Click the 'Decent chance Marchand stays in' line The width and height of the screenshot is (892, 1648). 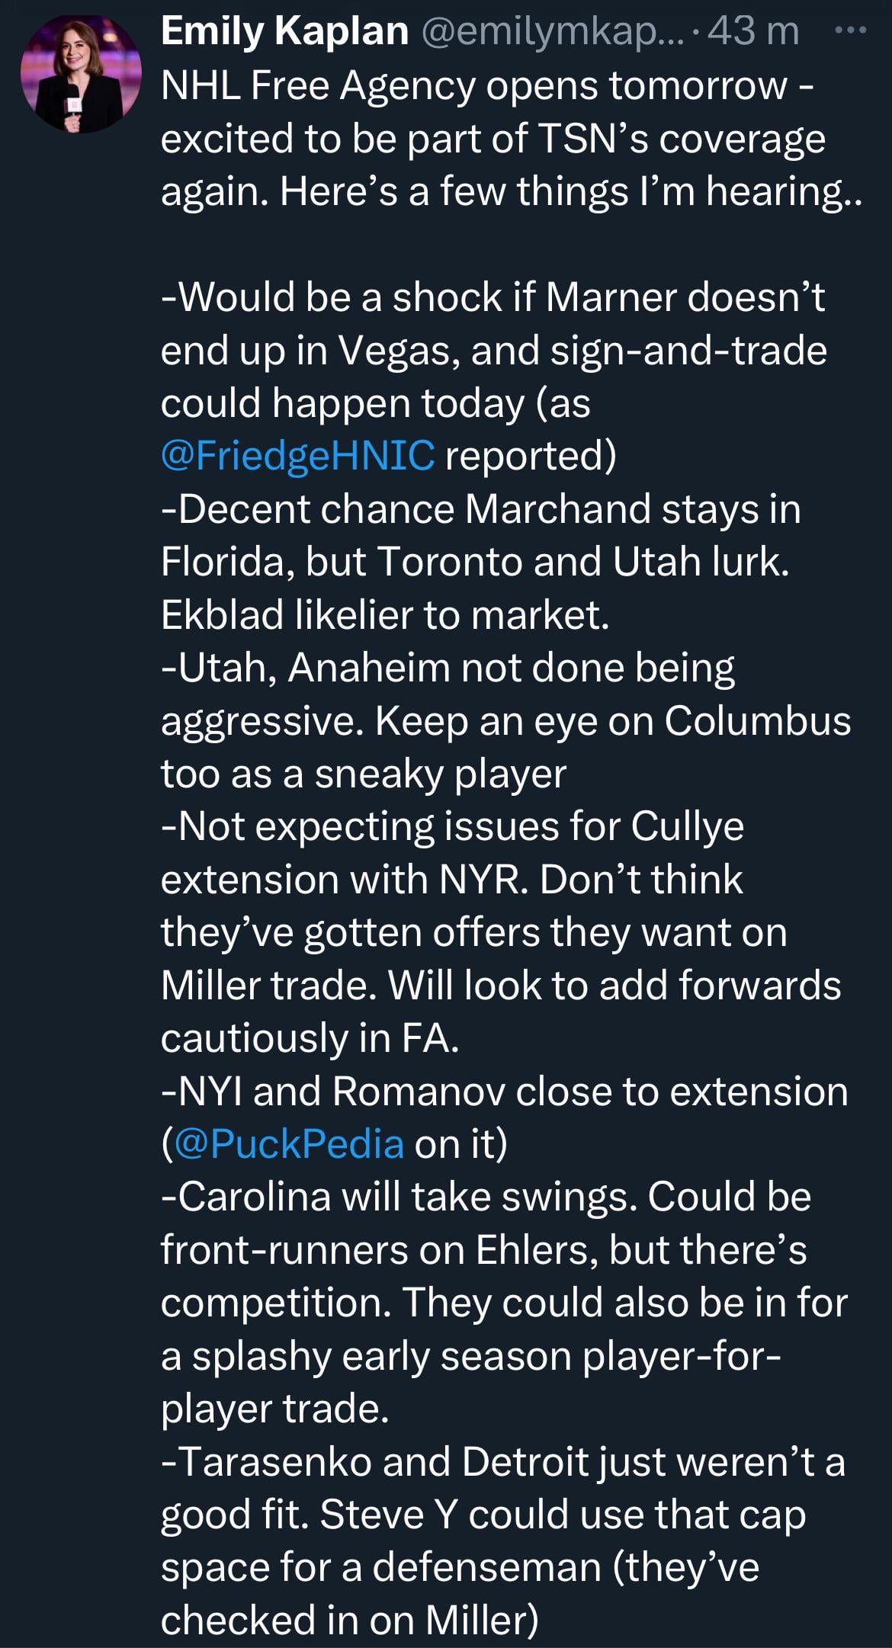(480, 508)
